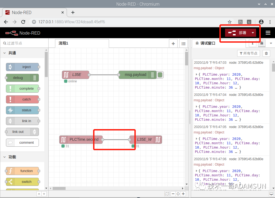Click the 所有节点 filter button
This screenshot has height=198, width=275.
coord(248,53)
